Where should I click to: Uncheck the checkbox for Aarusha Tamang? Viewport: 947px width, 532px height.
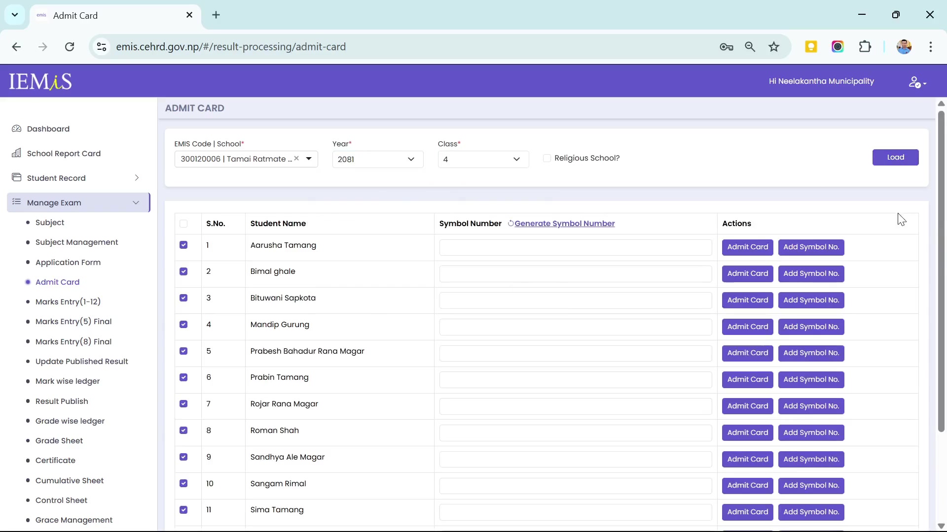[183, 245]
